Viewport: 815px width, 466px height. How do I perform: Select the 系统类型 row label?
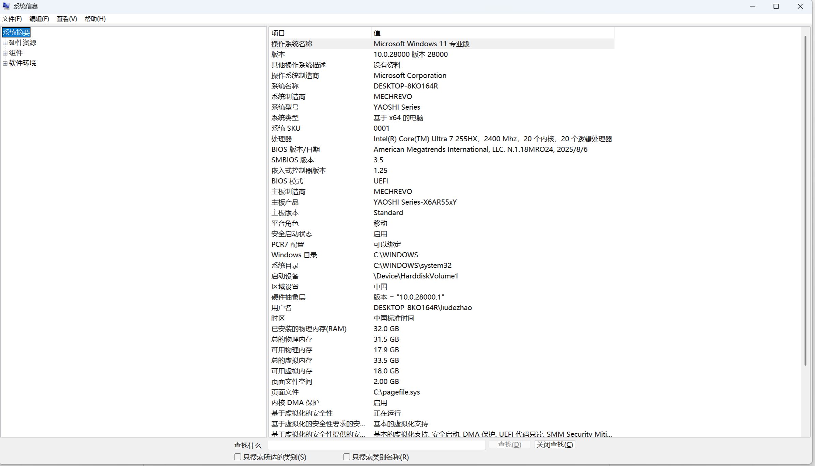(x=285, y=118)
